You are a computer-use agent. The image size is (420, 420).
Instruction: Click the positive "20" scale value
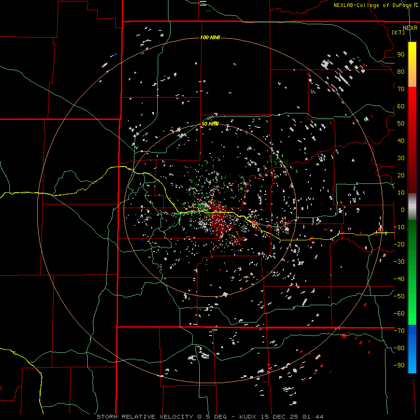(401, 175)
